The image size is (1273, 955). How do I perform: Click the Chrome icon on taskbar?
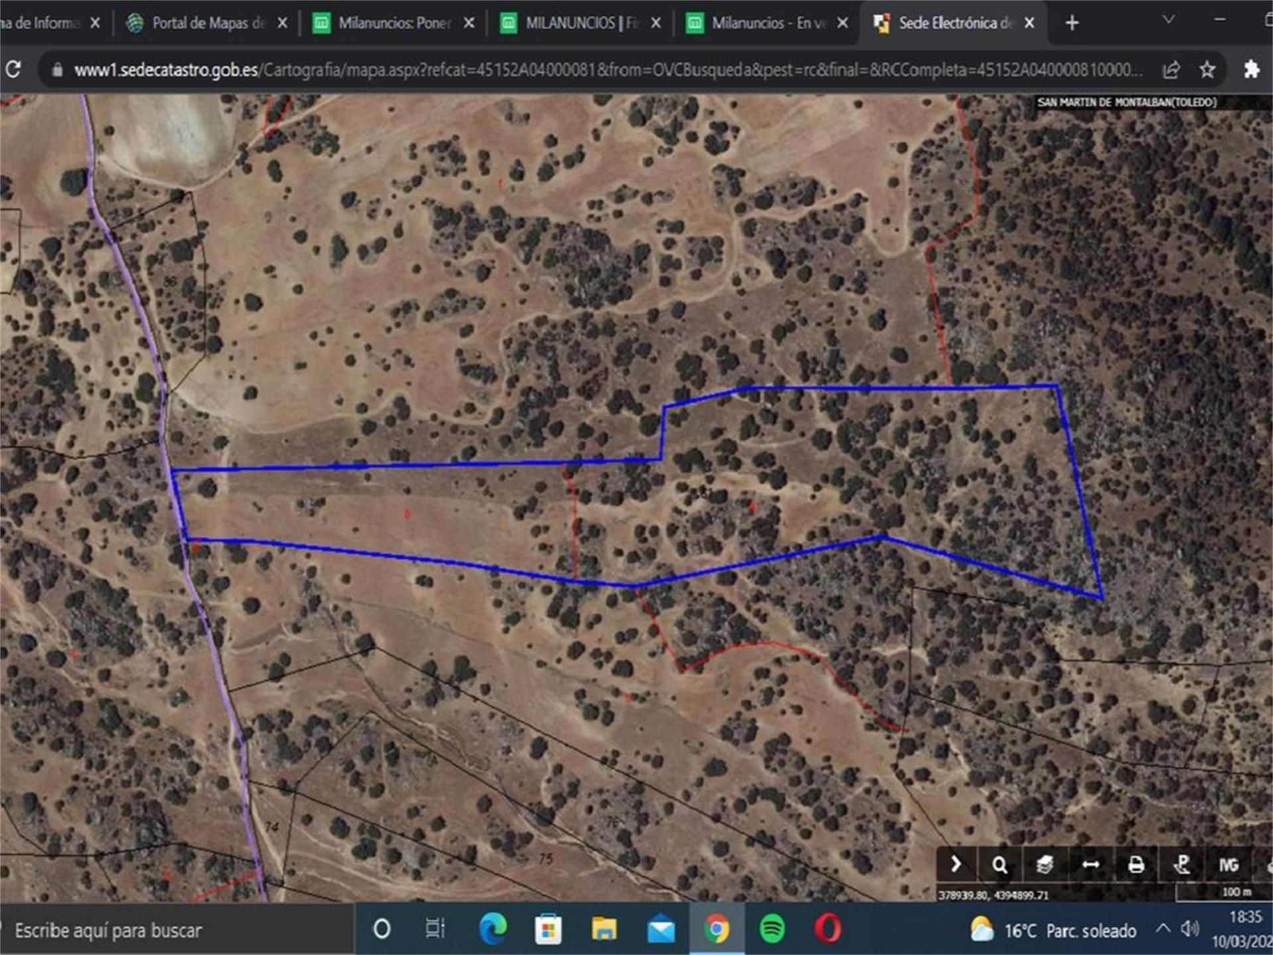[x=717, y=929]
